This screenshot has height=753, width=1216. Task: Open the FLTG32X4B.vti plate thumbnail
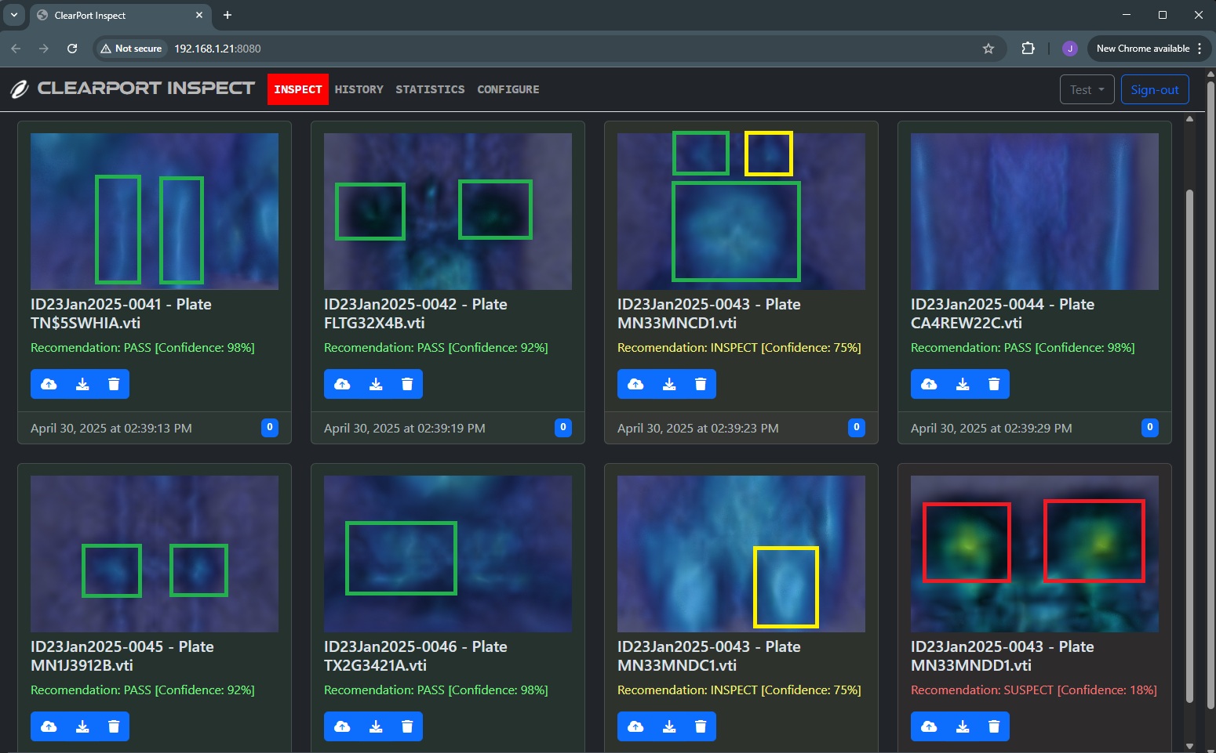click(x=448, y=212)
